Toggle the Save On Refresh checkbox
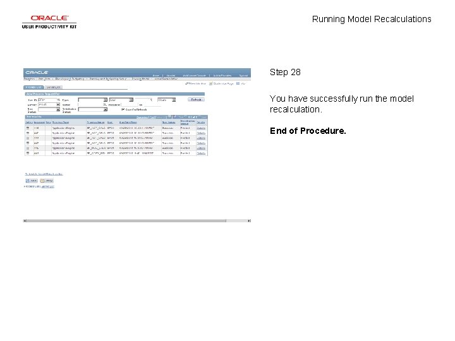 point(123,109)
